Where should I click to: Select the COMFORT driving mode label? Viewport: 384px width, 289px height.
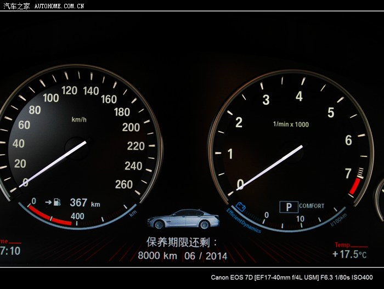(312, 206)
